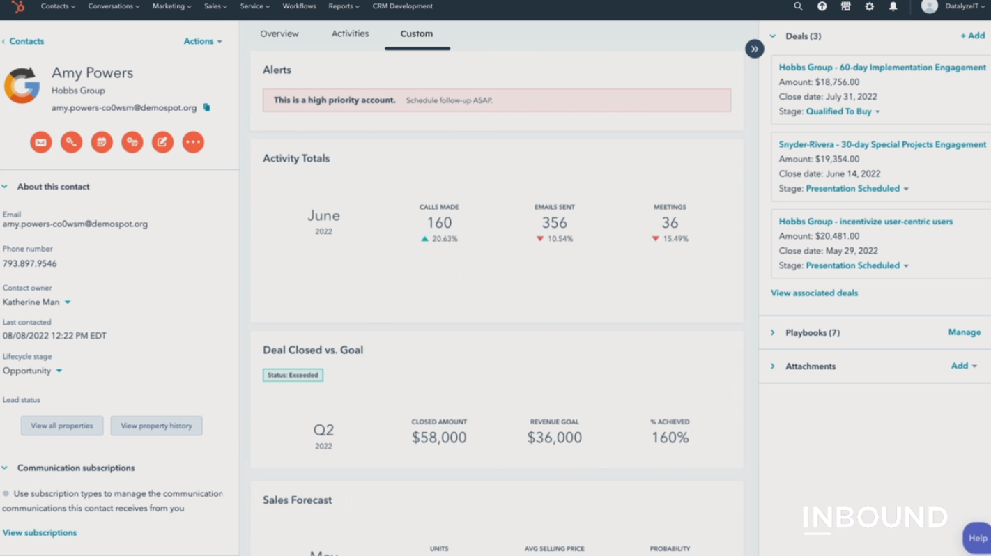Click the Status: Exceeded badge
991x556 pixels.
pyautogui.click(x=293, y=375)
